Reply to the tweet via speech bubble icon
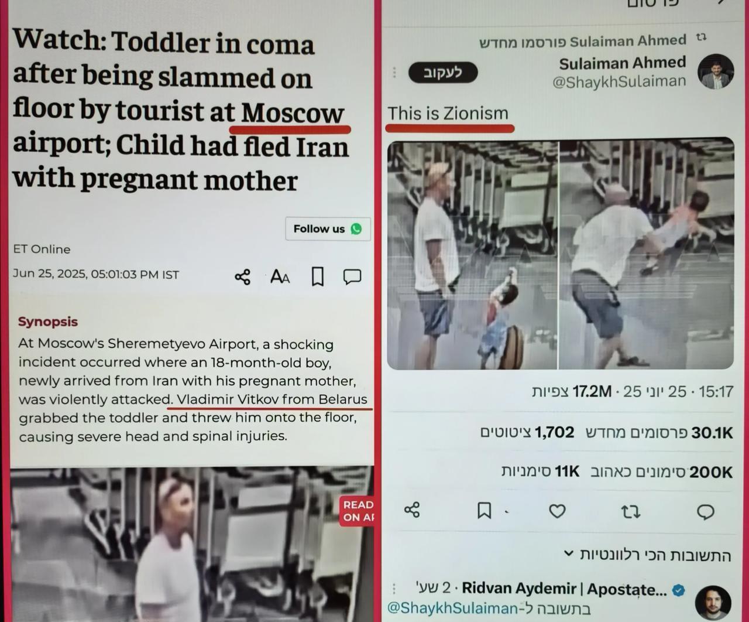 click(x=706, y=512)
